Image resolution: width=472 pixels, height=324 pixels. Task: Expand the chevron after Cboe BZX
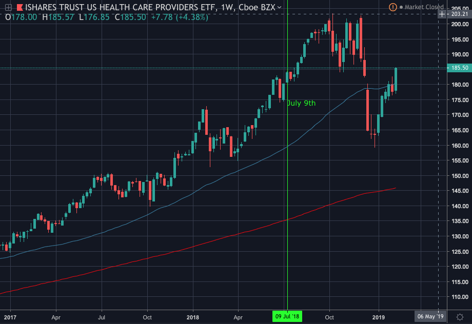pyautogui.click(x=279, y=7)
